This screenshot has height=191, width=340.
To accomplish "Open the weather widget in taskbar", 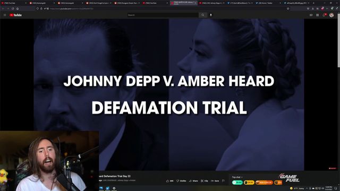I will point(297,188).
